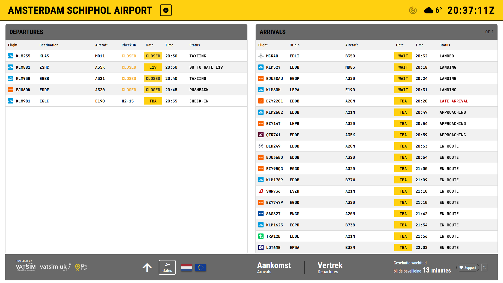Select the European Union flag

pyautogui.click(x=201, y=268)
